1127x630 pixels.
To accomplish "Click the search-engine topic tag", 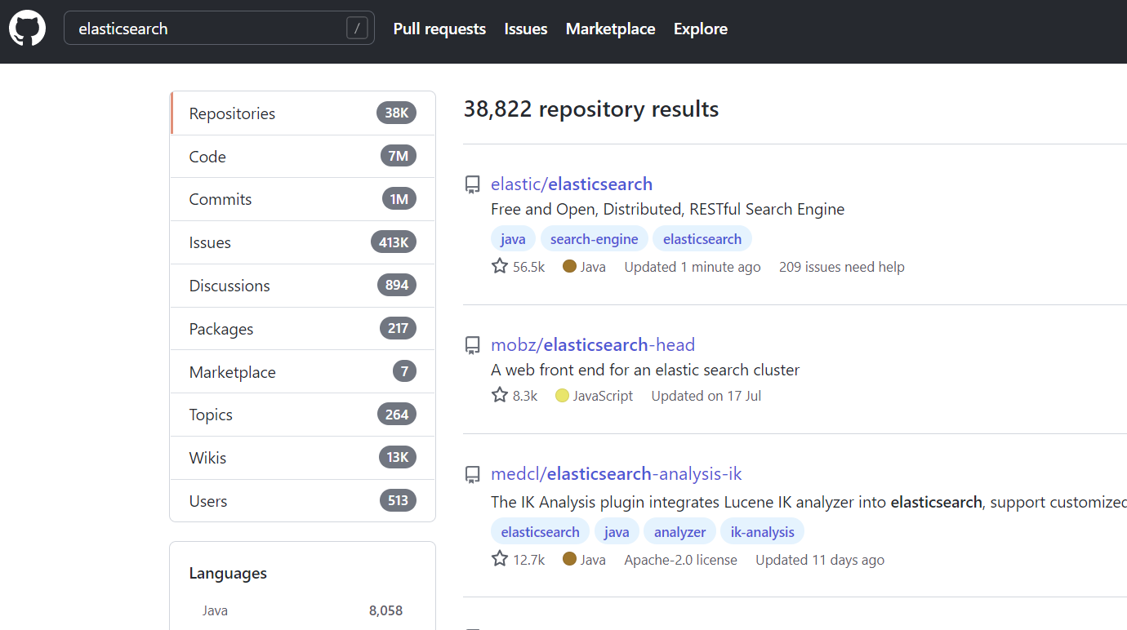I will click(x=595, y=239).
